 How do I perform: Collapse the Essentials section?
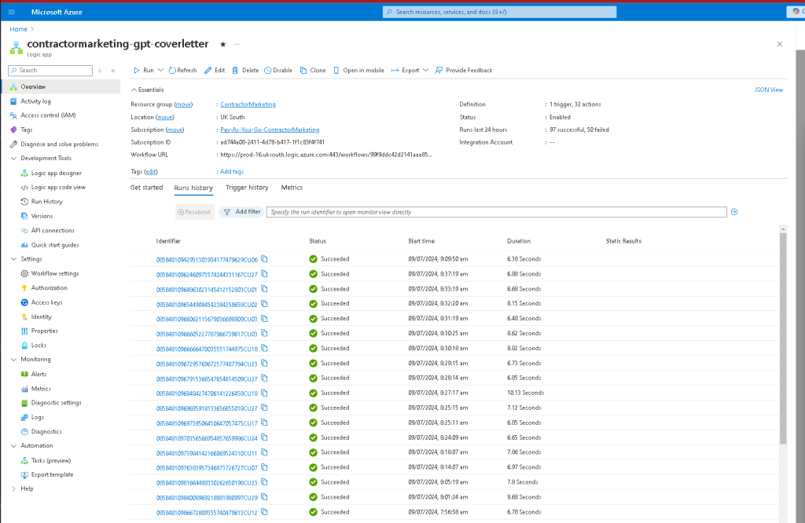[x=147, y=90]
